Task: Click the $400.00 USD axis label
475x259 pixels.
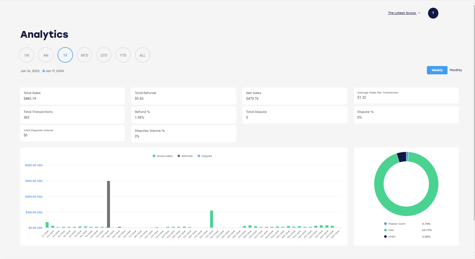Action: coord(34,165)
